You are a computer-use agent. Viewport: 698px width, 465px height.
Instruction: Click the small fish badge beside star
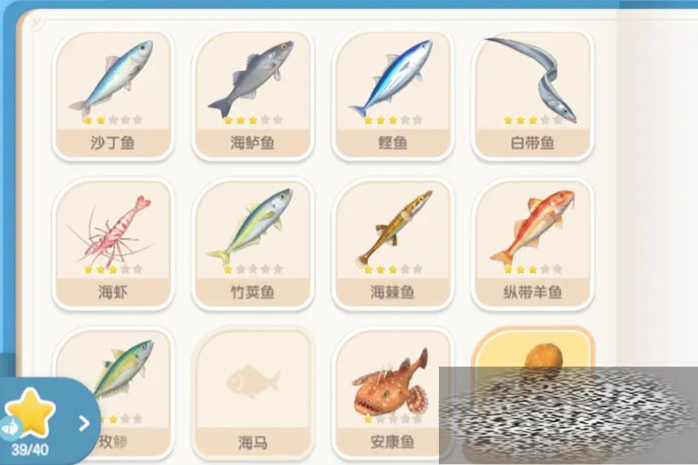[x=10, y=428]
